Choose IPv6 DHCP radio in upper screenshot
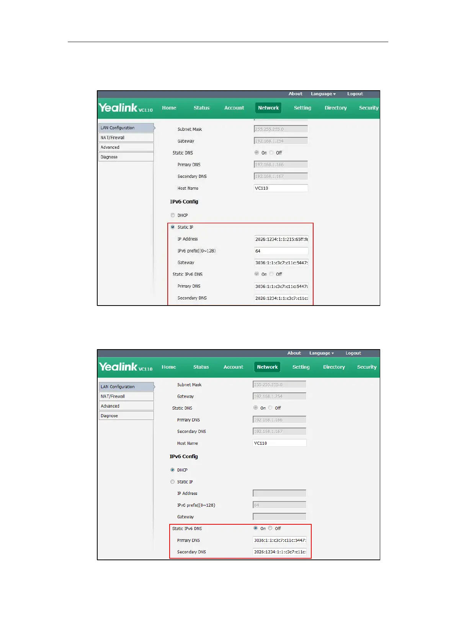 point(173,215)
